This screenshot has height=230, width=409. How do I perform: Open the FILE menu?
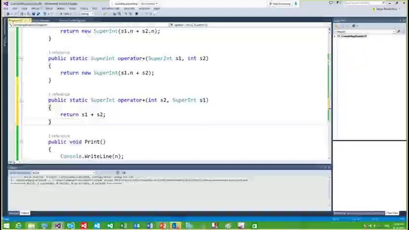pos(6,8)
